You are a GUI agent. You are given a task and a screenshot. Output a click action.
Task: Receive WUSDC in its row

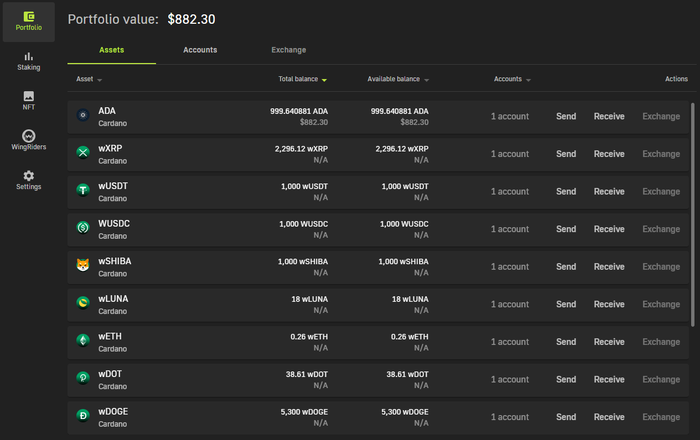tap(609, 229)
